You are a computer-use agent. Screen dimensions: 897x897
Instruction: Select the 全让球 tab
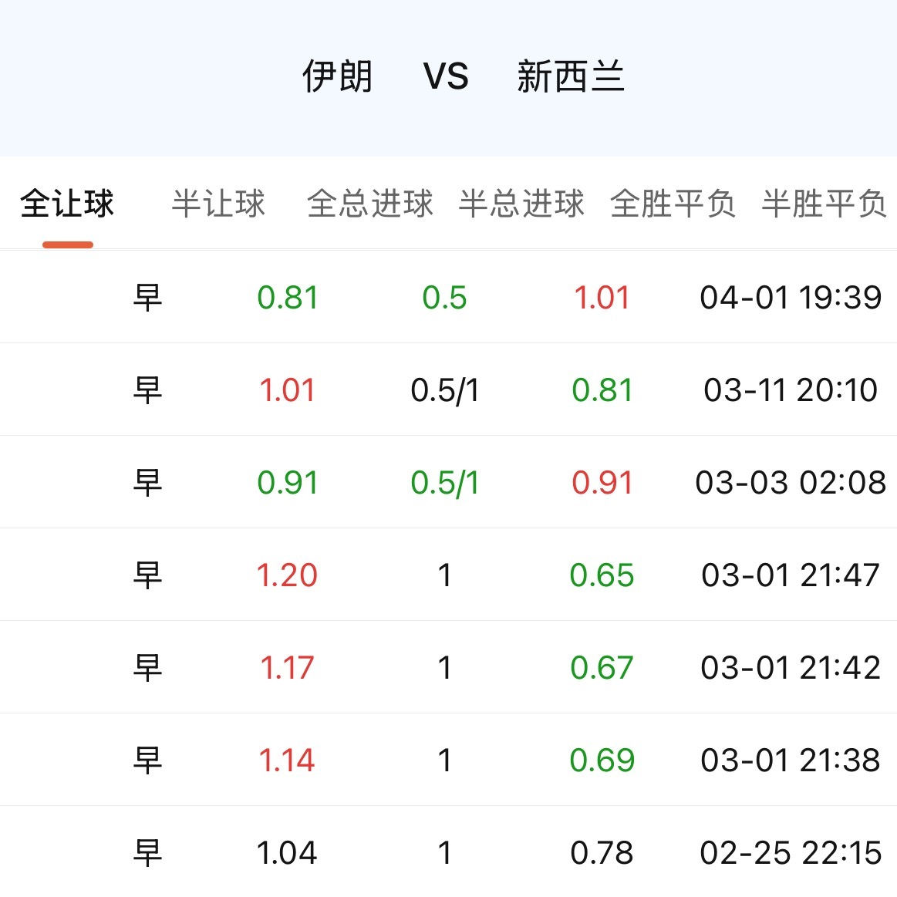(68, 203)
